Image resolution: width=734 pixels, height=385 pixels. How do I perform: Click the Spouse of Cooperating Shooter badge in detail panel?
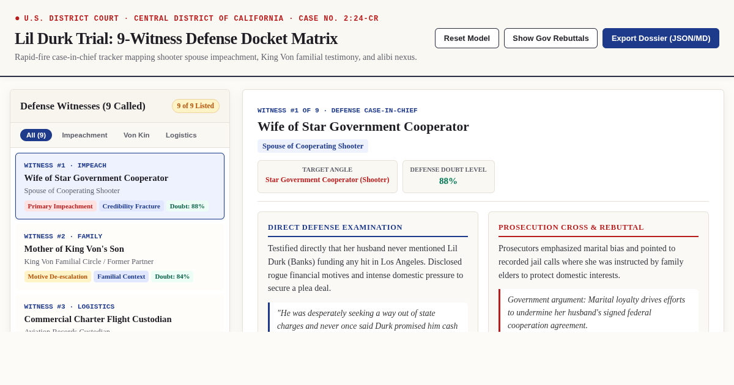(x=313, y=146)
